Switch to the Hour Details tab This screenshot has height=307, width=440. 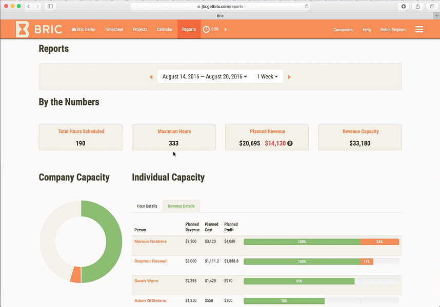coord(147,206)
